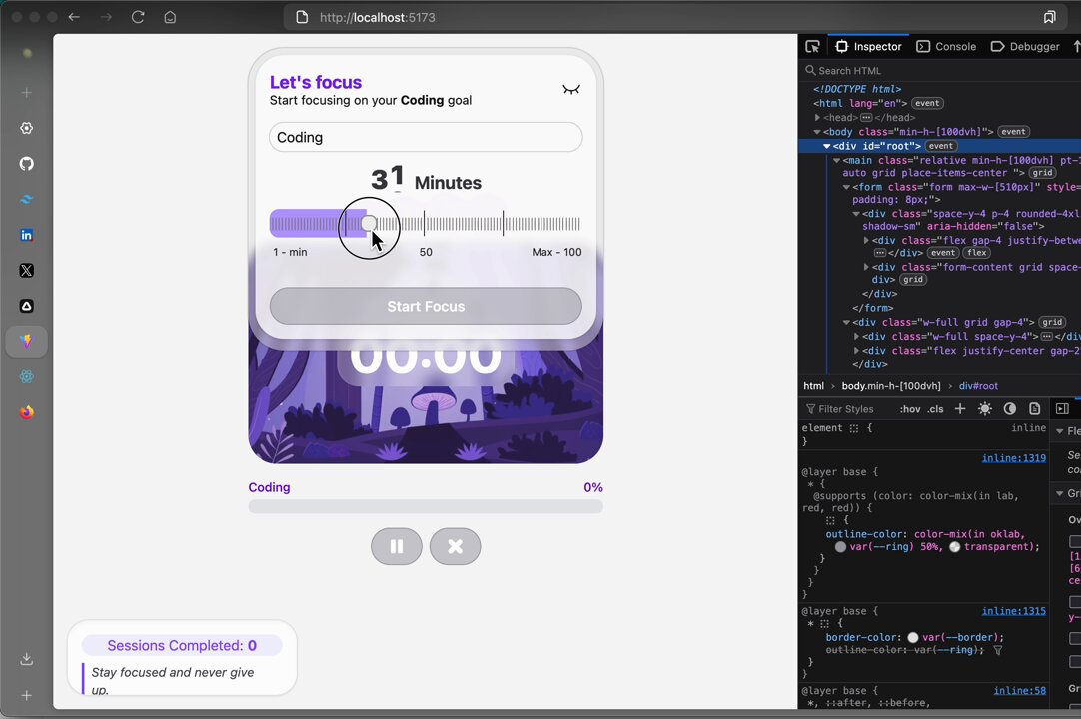Collapse the div id="root" node
The height and width of the screenshot is (719, 1081).
coord(826,146)
